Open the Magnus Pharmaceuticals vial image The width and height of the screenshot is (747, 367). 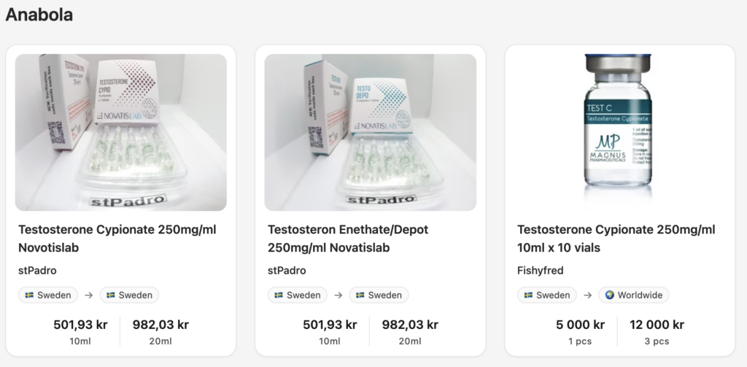pos(620,132)
